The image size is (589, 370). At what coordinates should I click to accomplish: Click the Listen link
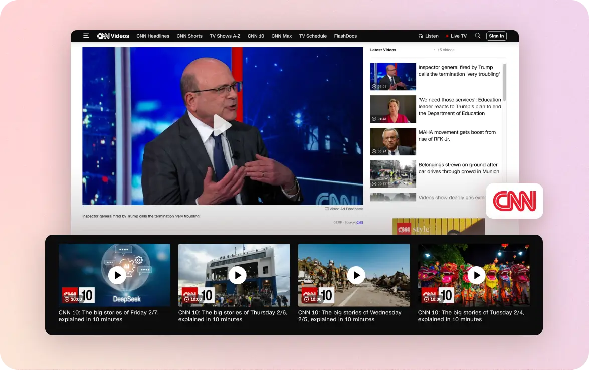[x=432, y=36]
